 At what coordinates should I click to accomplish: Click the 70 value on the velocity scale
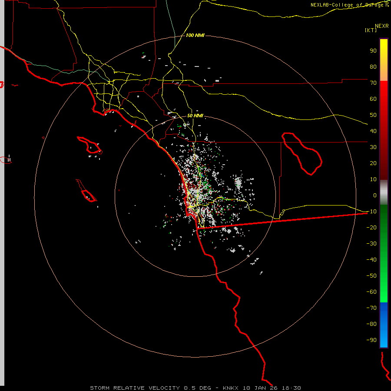point(373,83)
